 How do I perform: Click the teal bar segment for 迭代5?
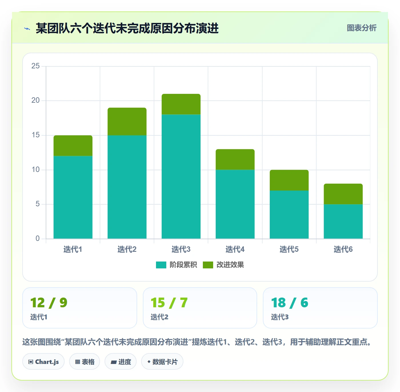(289, 215)
